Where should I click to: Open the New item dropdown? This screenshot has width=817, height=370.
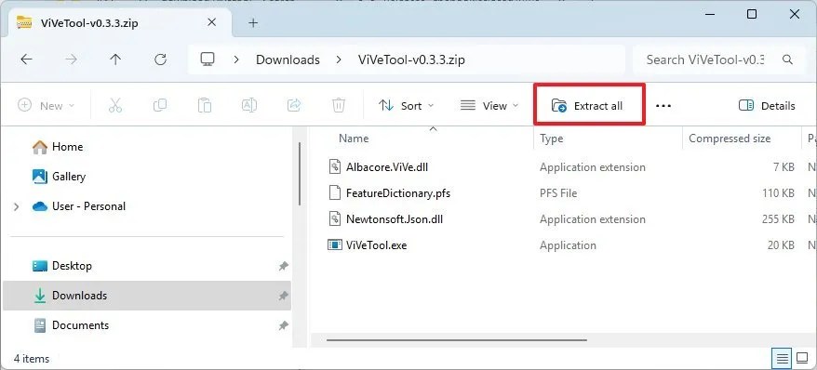tap(47, 106)
